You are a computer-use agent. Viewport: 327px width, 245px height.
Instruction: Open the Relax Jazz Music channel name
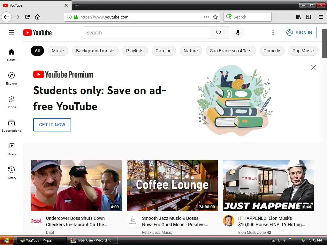pos(157,232)
